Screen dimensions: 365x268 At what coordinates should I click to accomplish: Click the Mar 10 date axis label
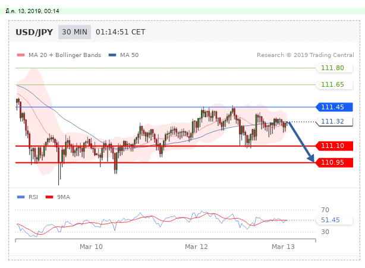pos(91,247)
